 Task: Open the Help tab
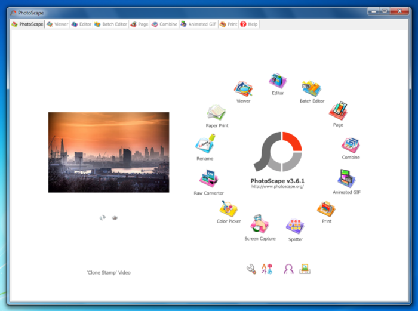click(249, 24)
